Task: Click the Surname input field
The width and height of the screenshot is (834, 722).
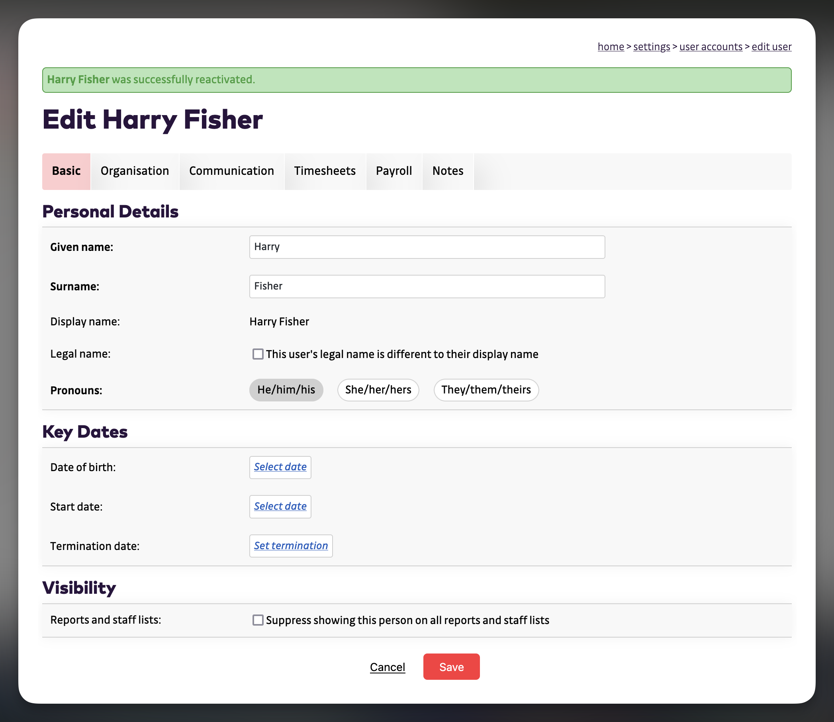Action: click(x=427, y=286)
